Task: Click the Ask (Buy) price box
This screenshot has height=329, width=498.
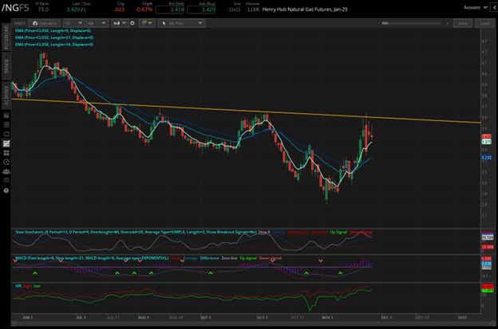Action: (201, 10)
